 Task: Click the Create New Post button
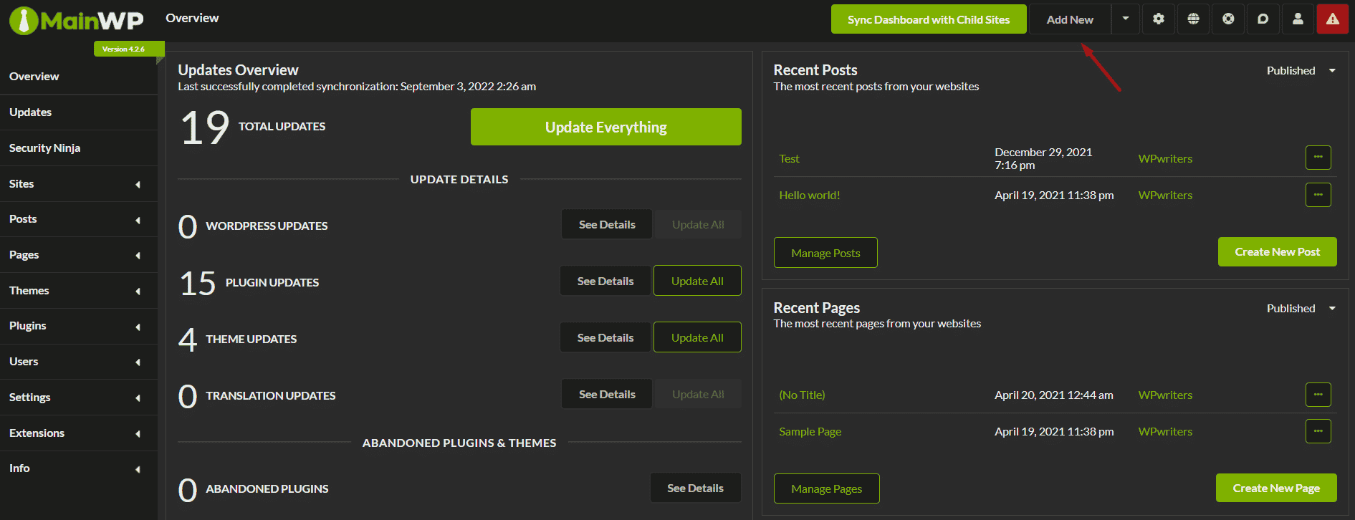(1277, 252)
